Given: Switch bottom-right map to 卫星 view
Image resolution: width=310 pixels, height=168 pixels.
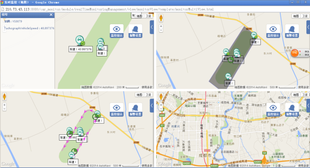Looking at the screenshot, I should pyautogui.click(x=305, y=95).
